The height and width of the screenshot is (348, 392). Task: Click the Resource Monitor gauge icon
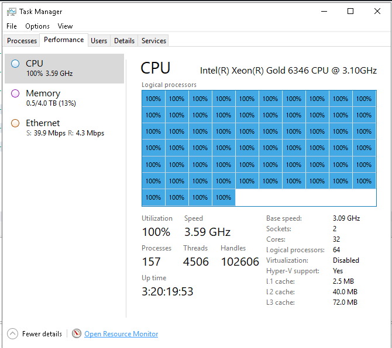click(x=77, y=333)
